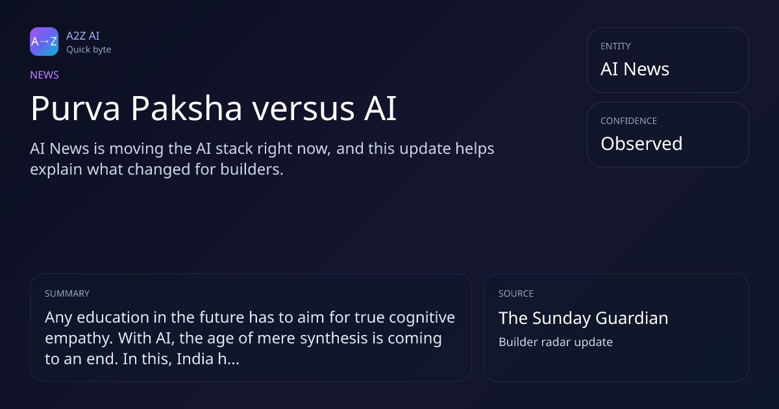779x409 pixels.
Task: Click the ENTITY label in the top card
Action: (615, 46)
